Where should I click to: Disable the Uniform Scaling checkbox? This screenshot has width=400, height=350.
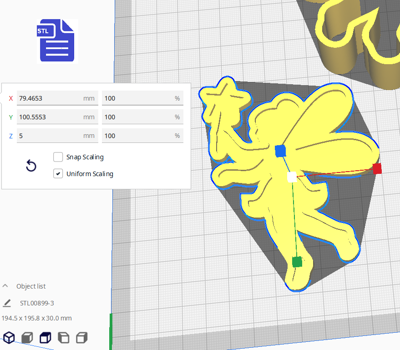[x=58, y=174]
